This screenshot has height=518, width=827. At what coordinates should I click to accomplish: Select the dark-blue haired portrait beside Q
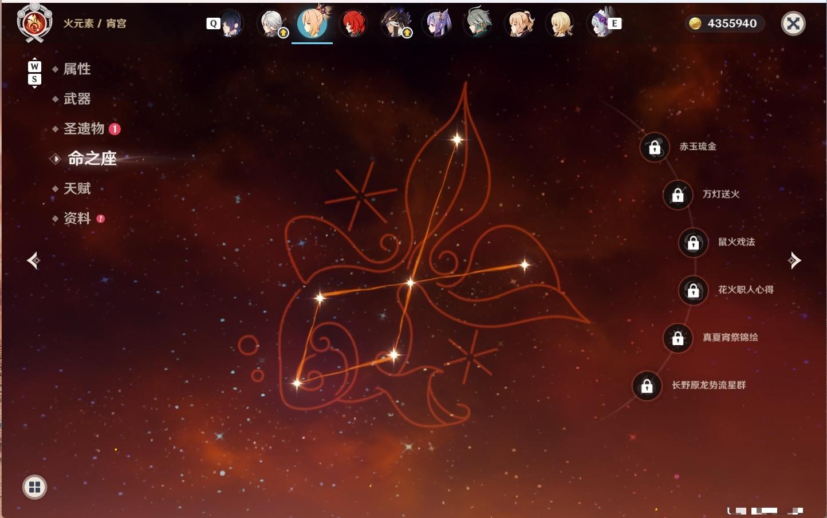230,23
